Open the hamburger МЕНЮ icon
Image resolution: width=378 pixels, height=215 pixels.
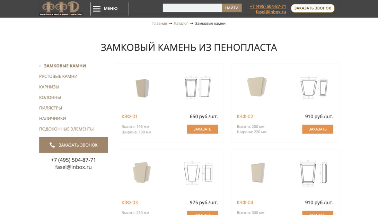coord(97,9)
